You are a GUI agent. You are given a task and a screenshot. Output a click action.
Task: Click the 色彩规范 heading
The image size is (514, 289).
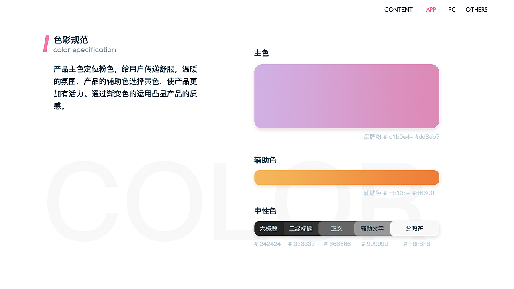[71, 40]
